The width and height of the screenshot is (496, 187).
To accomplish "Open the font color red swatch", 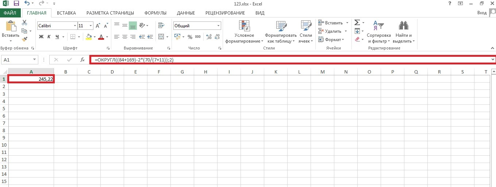I will click(x=101, y=37).
